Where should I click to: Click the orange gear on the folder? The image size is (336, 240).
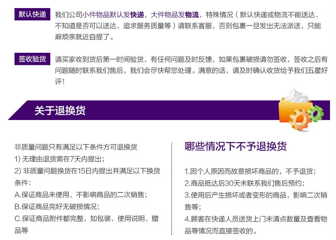pyautogui.click(x=299, y=120)
